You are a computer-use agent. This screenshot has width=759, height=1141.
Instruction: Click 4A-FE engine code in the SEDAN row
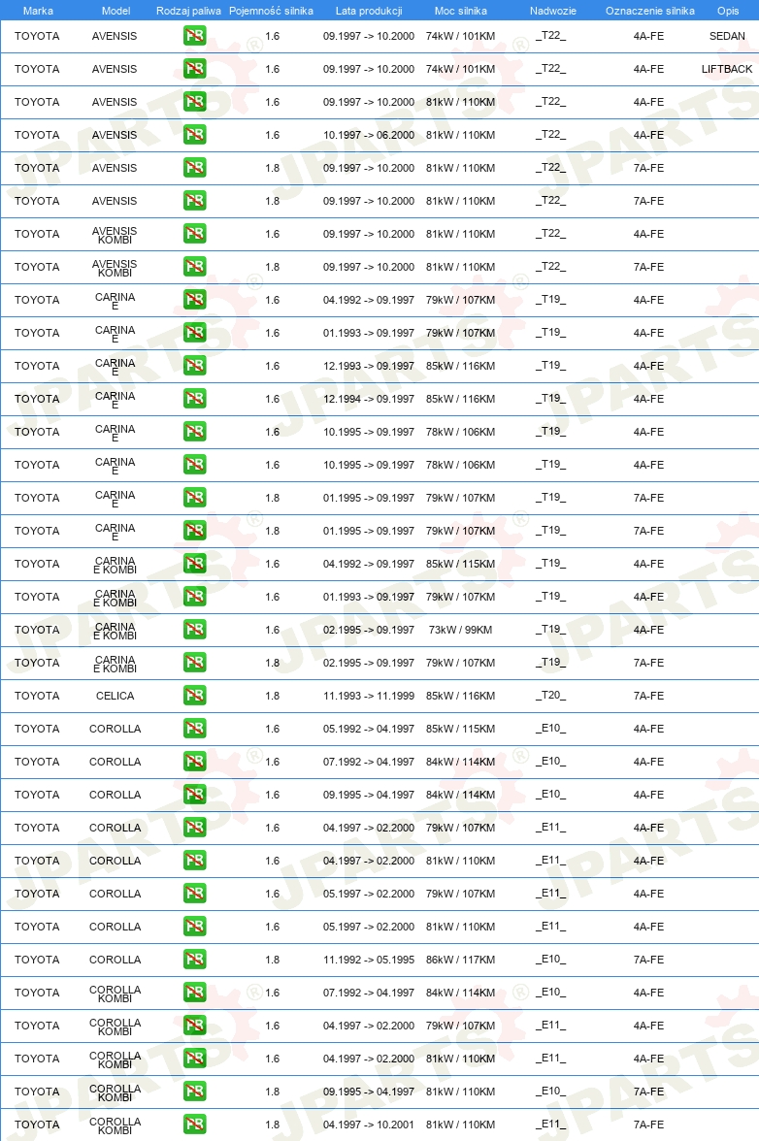pyautogui.click(x=648, y=36)
